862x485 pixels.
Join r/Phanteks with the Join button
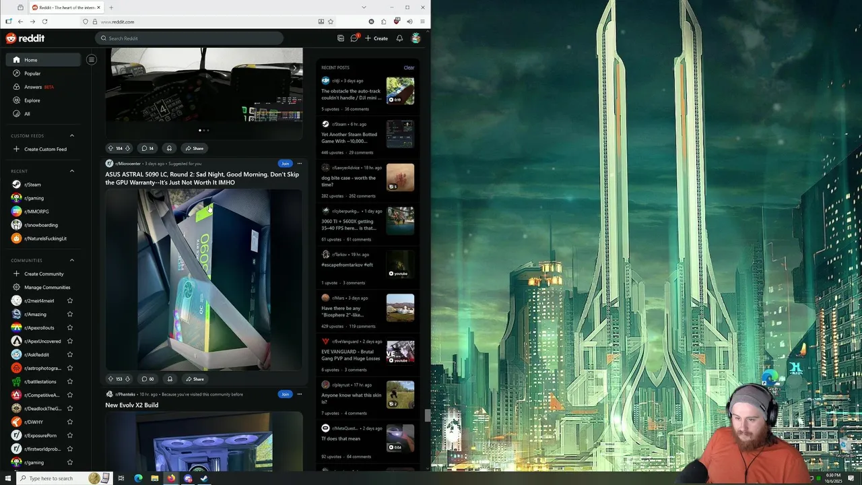pos(286,394)
